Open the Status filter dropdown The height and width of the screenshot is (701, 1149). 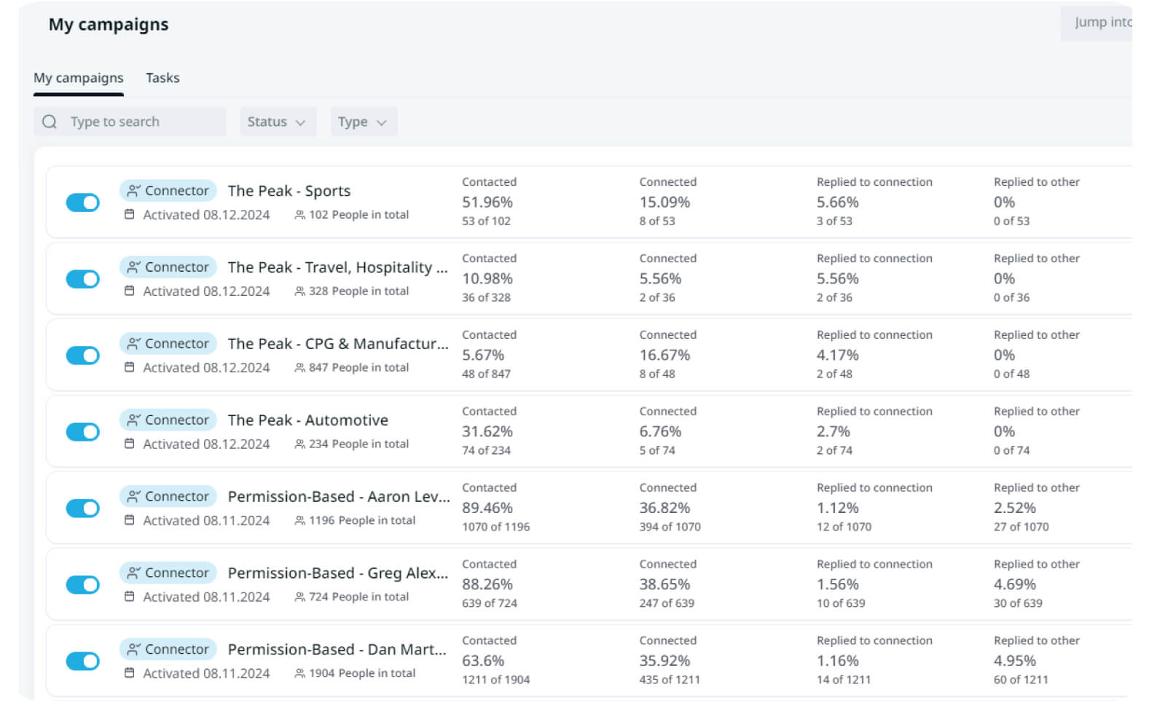[277, 122]
